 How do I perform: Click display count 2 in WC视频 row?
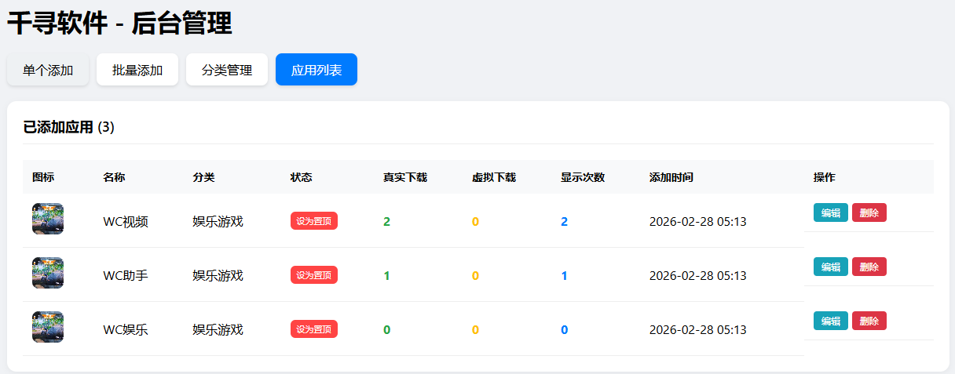click(564, 221)
